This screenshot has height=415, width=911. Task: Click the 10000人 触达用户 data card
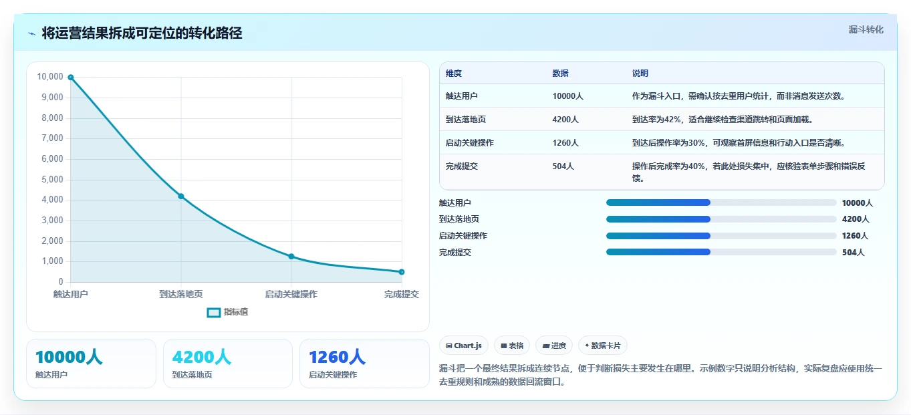coord(91,364)
